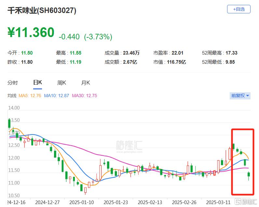Click the price change -0.440 (-3.73%)
This screenshot has height=207, width=259.
86,37
